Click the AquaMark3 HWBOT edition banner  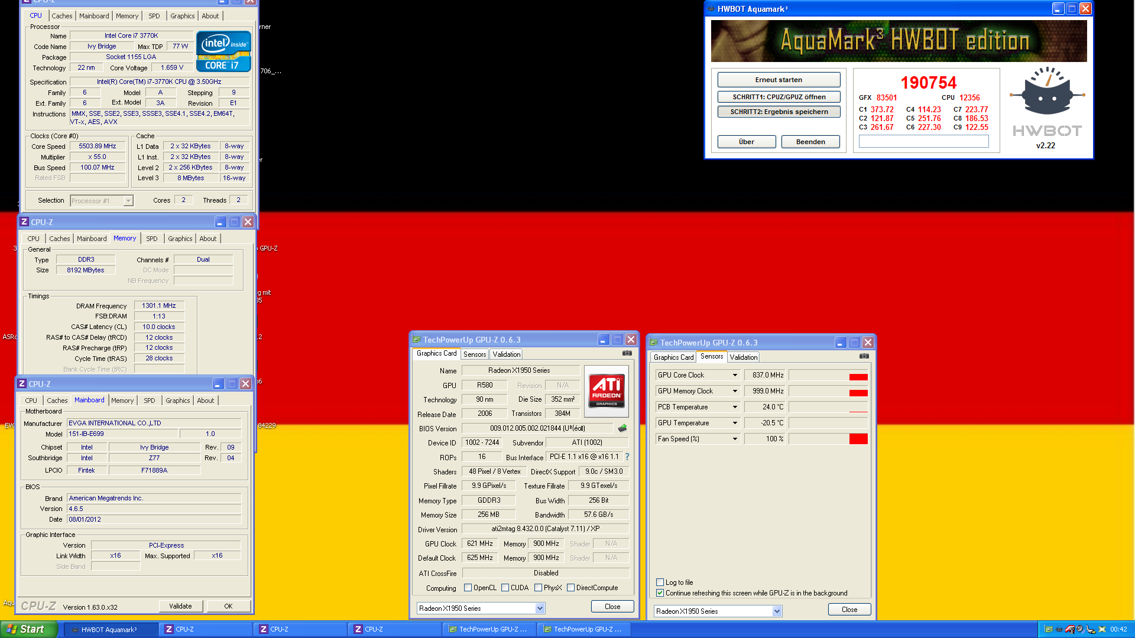point(899,41)
